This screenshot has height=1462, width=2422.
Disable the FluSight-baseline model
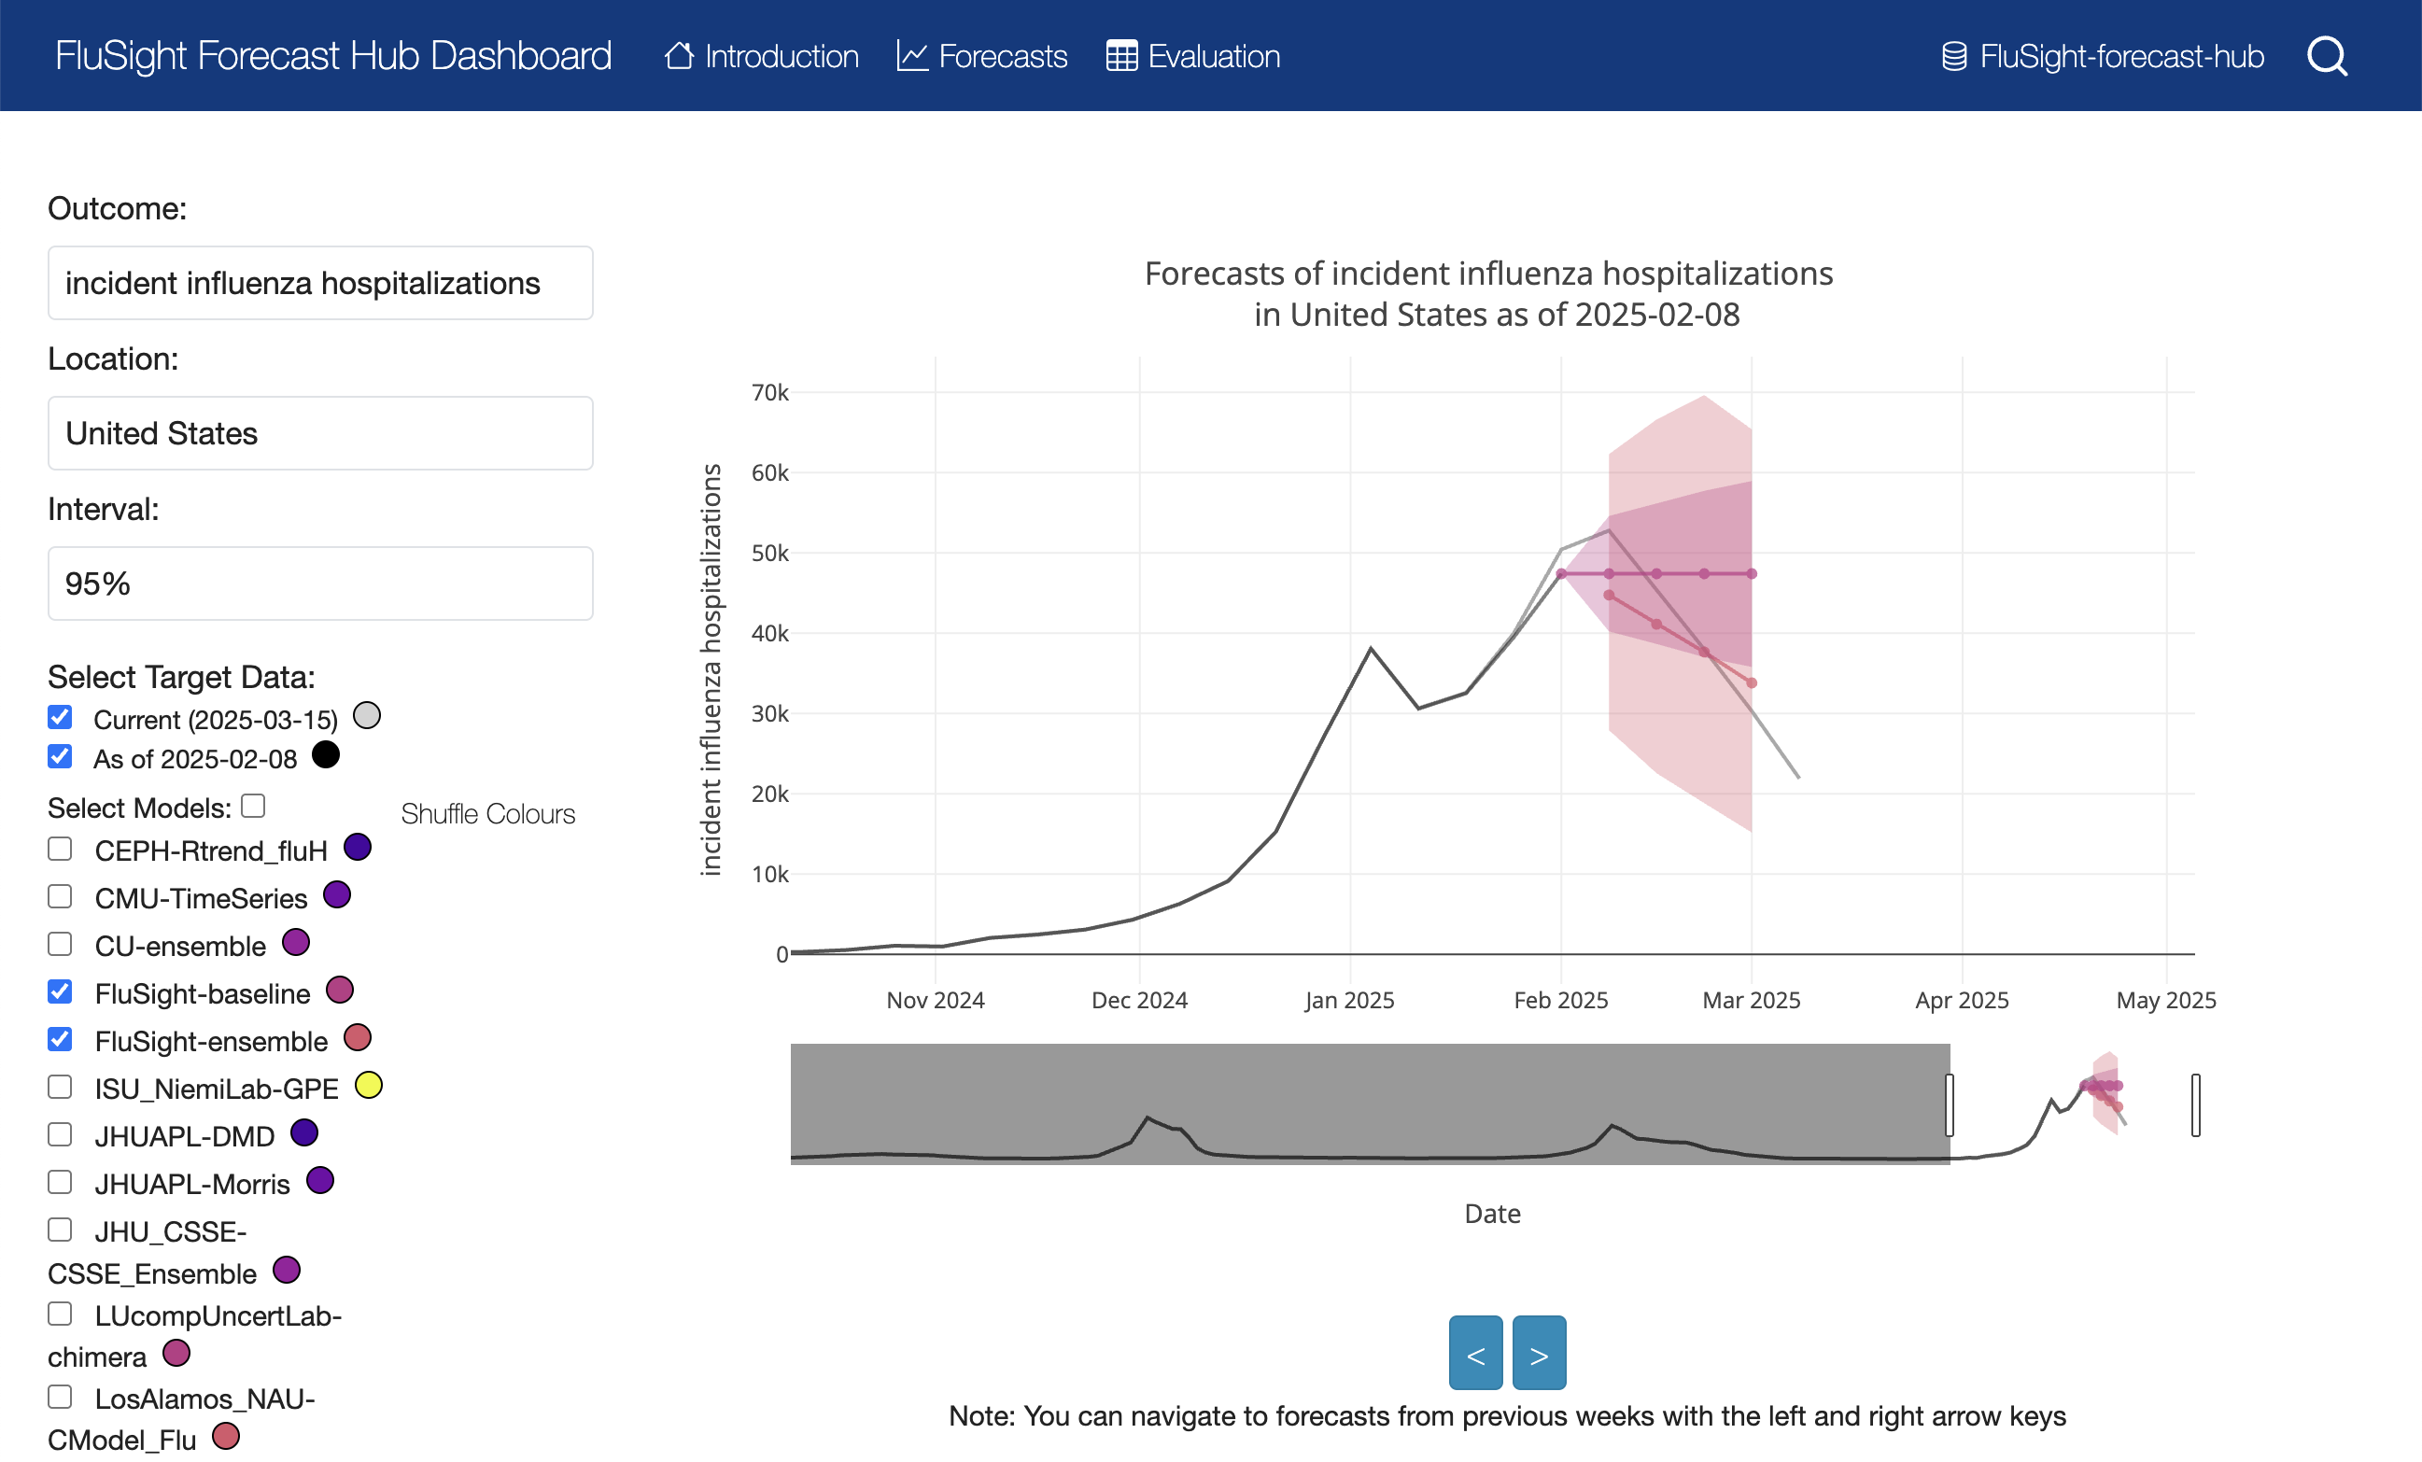(60, 991)
